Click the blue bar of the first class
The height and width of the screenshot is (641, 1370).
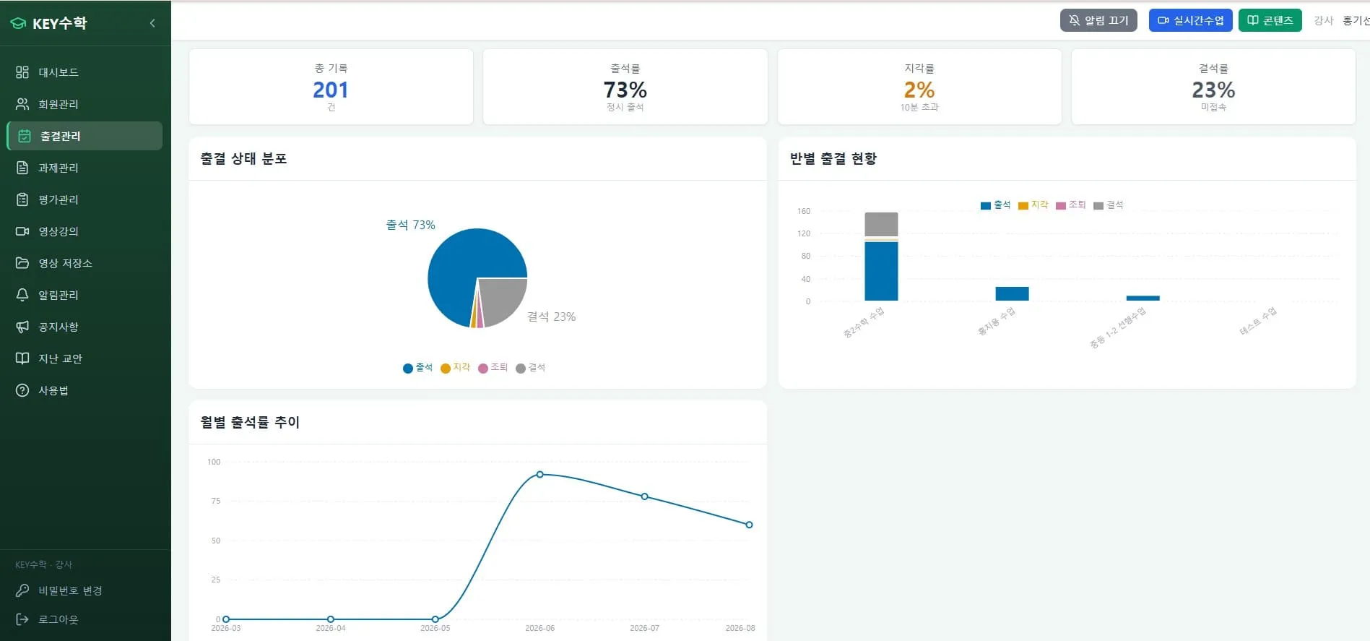click(x=881, y=271)
